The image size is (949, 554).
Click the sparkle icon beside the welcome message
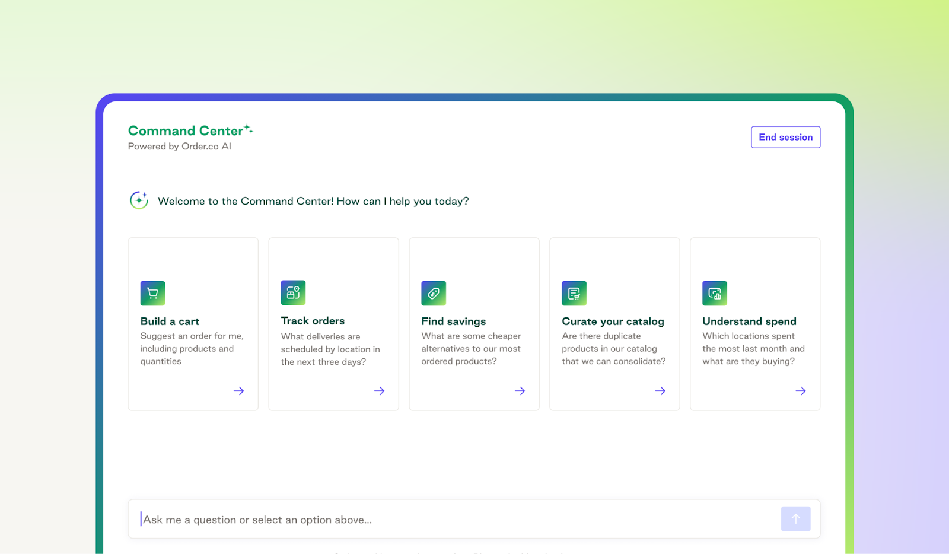(x=139, y=200)
